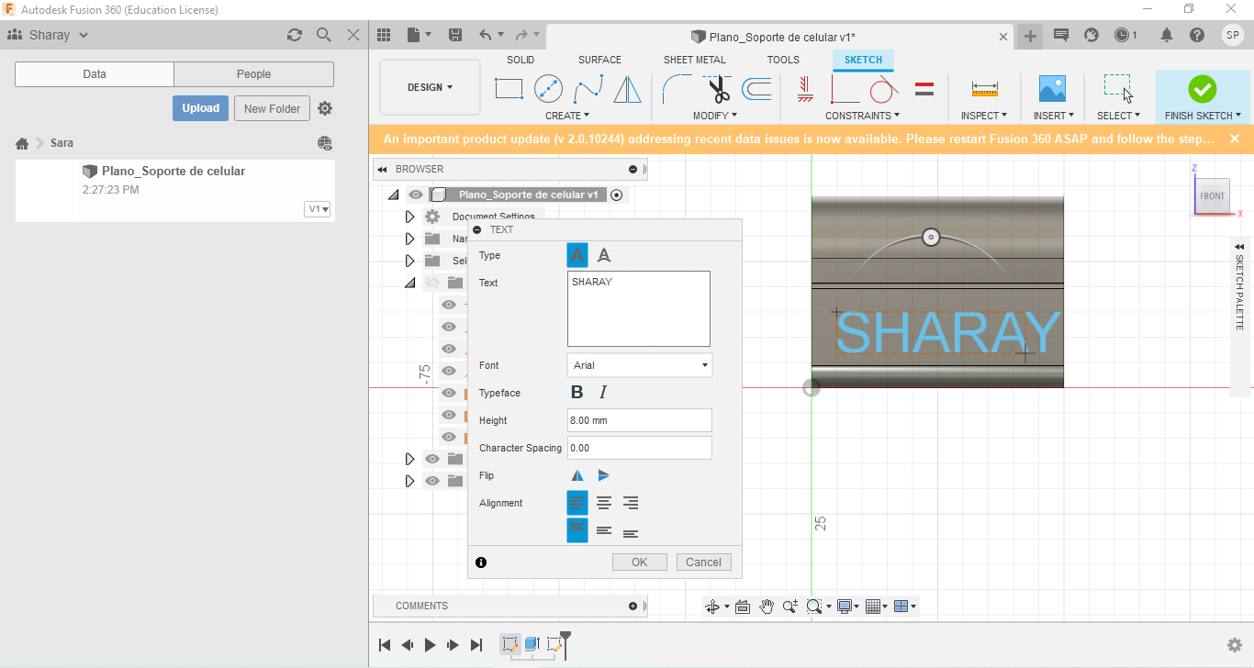
Task: Open the INSERT dropdown menu
Action: click(1053, 116)
